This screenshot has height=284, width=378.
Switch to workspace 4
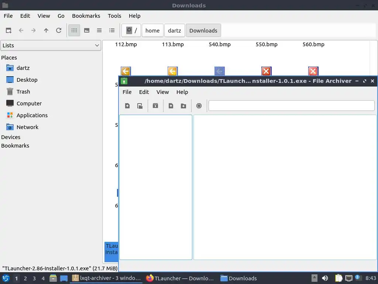(x=43, y=278)
